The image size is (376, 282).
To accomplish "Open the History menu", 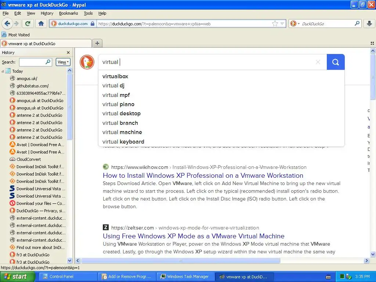I will click(47, 13).
